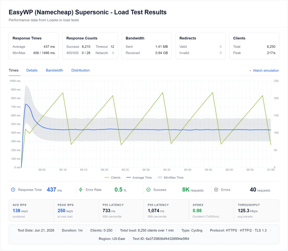Click the Test ID 6a3729806df44328994e5f64
The image size is (288, 251).
click(x=161, y=239)
